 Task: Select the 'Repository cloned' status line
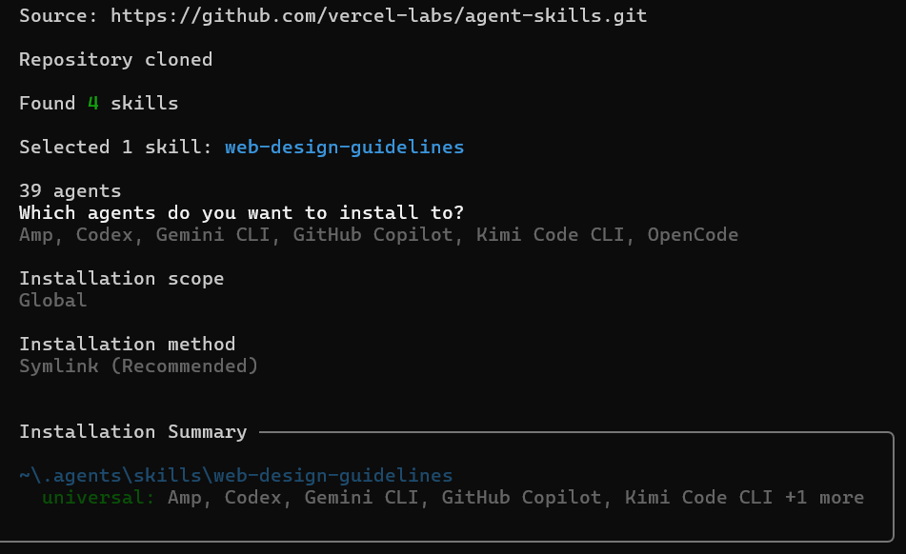click(x=115, y=59)
